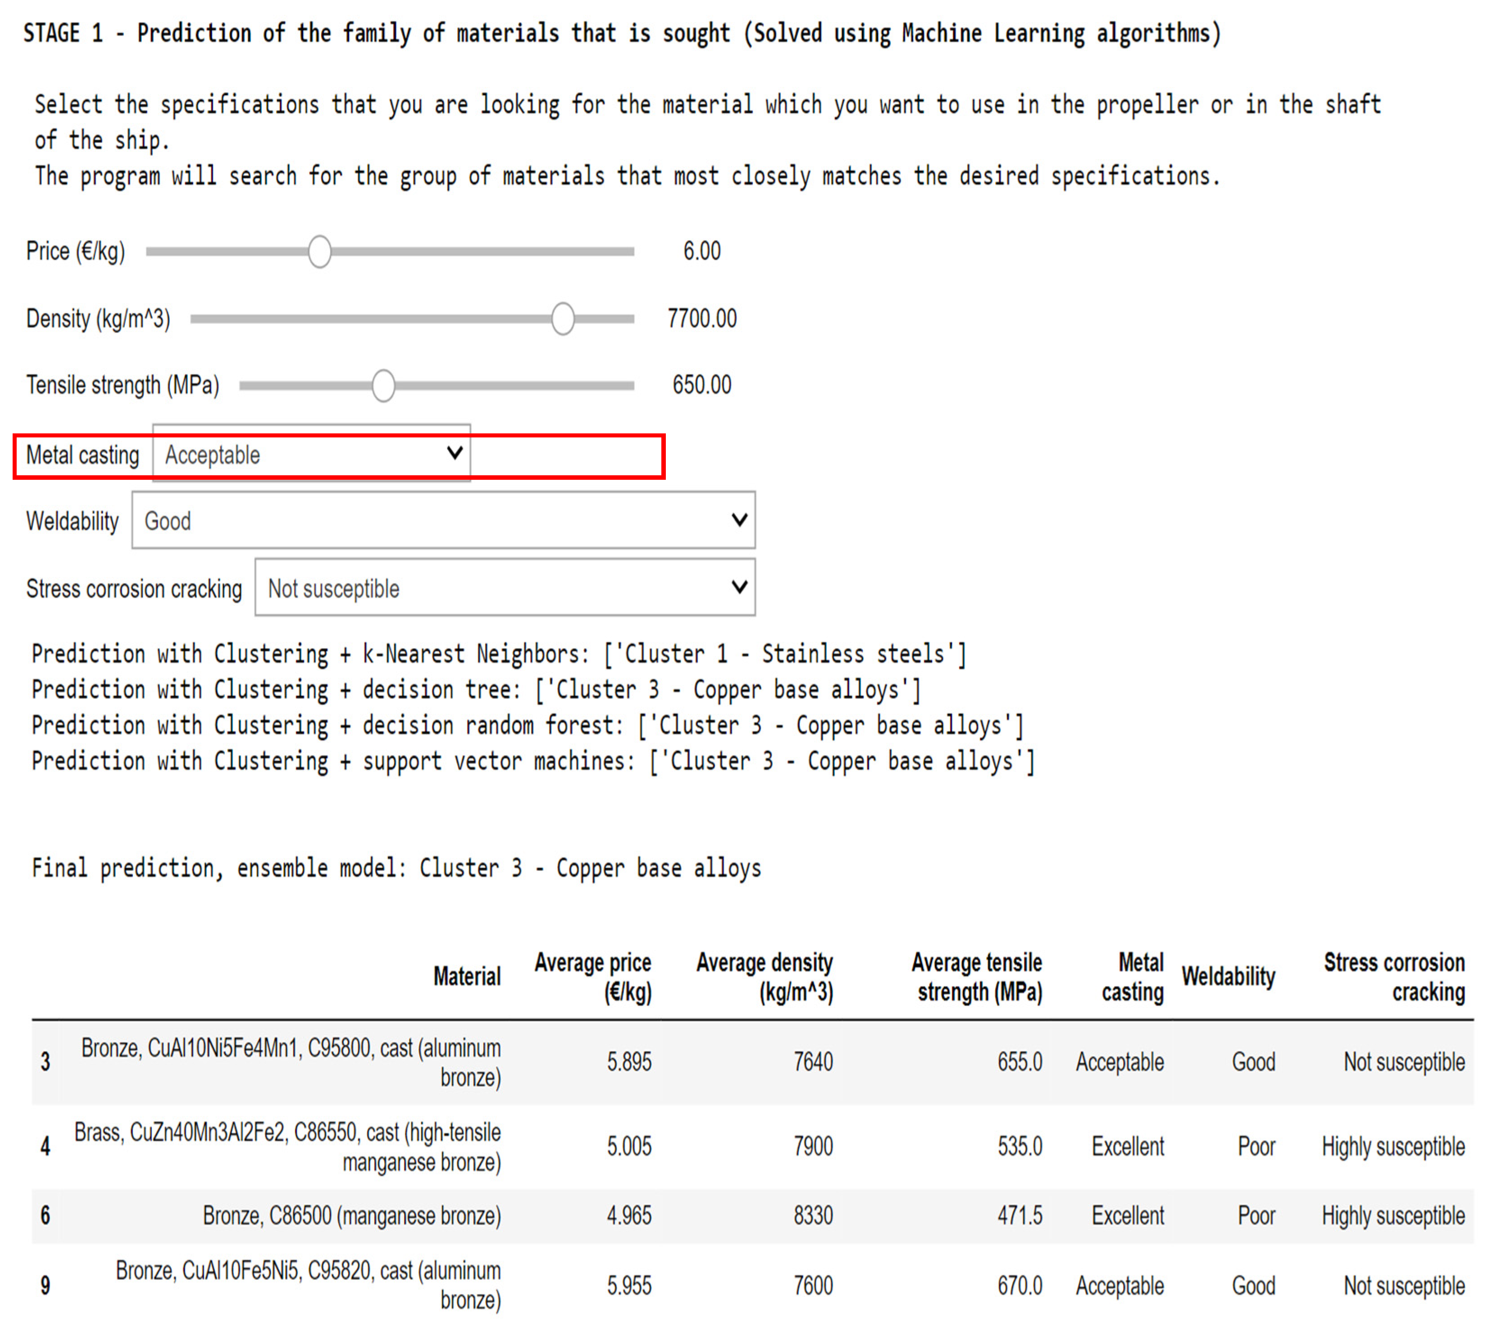The width and height of the screenshot is (1488, 1338).
Task: Click the price value 6.00 readout
Action: click(701, 251)
